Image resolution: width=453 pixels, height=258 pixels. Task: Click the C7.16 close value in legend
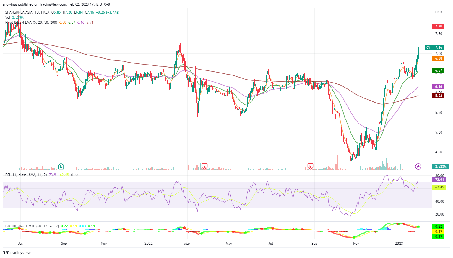(90, 12)
